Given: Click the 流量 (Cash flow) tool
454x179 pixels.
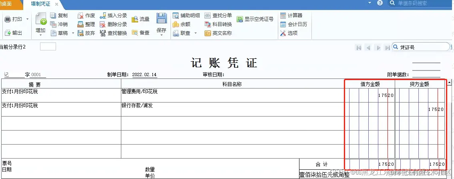Looking at the screenshot, I should point(141,19).
